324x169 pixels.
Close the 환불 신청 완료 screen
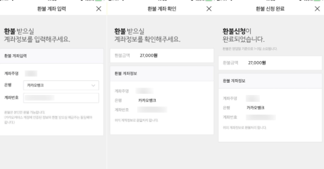(x=317, y=9)
